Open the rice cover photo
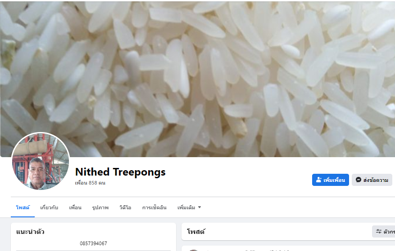This screenshot has width=395, height=251. tap(197, 79)
